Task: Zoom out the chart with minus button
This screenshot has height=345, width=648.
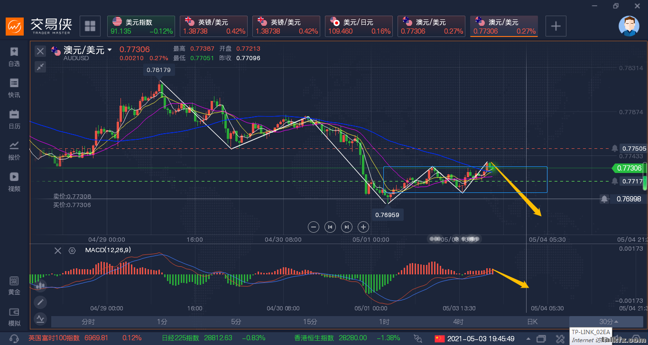Action: pyautogui.click(x=314, y=227)
